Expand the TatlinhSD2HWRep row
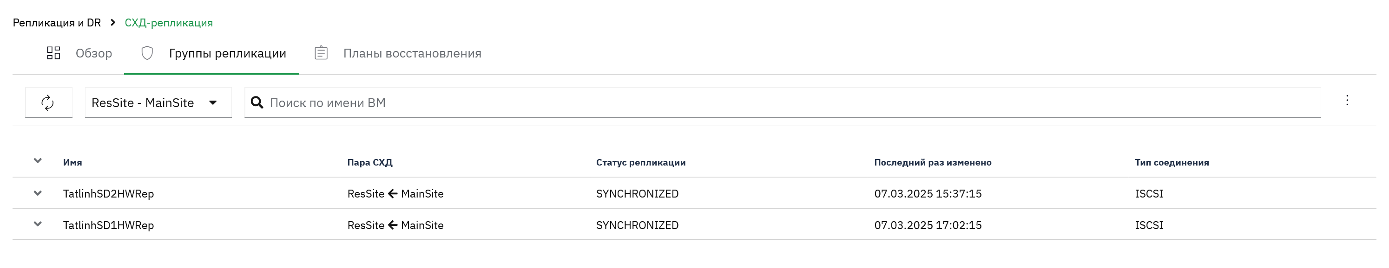This screenshot has width=1389, height=268. [x=38, y=193]
